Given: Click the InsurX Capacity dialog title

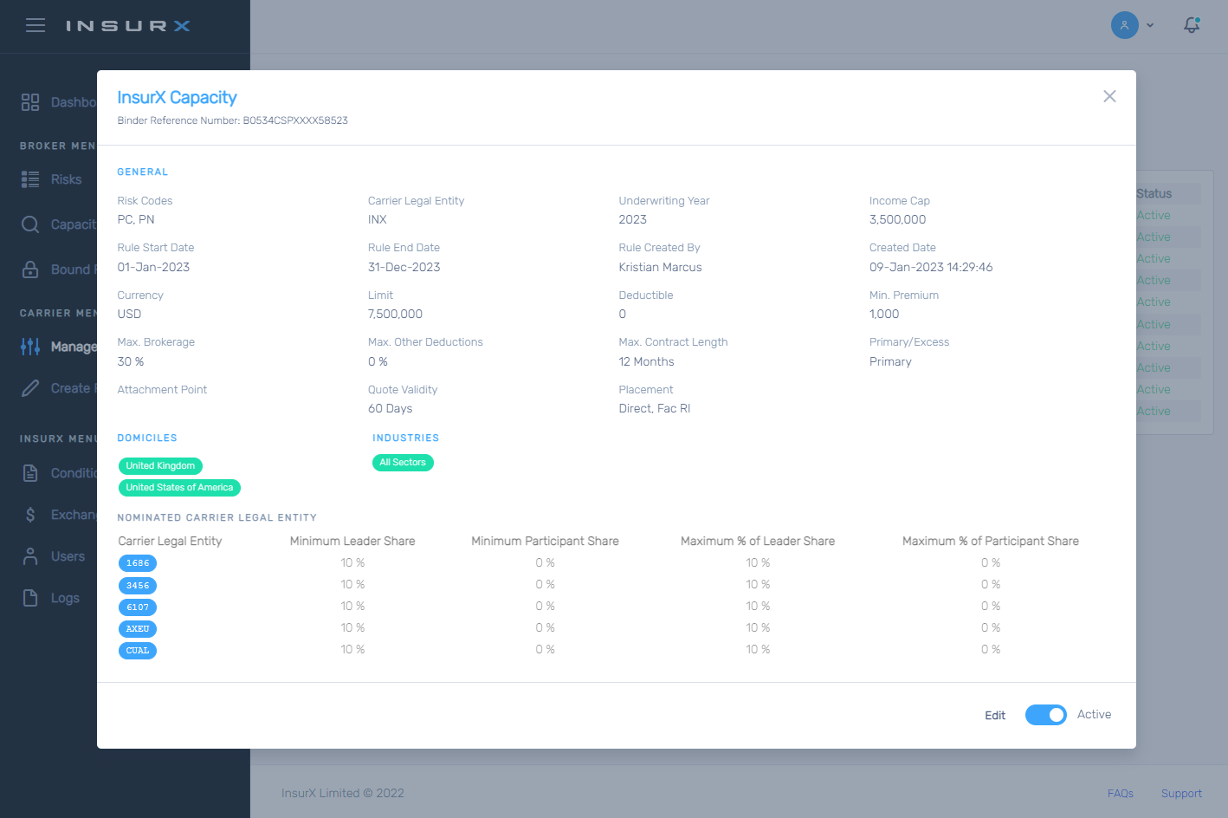Looking at the screenshot, I should click(177, 97).
